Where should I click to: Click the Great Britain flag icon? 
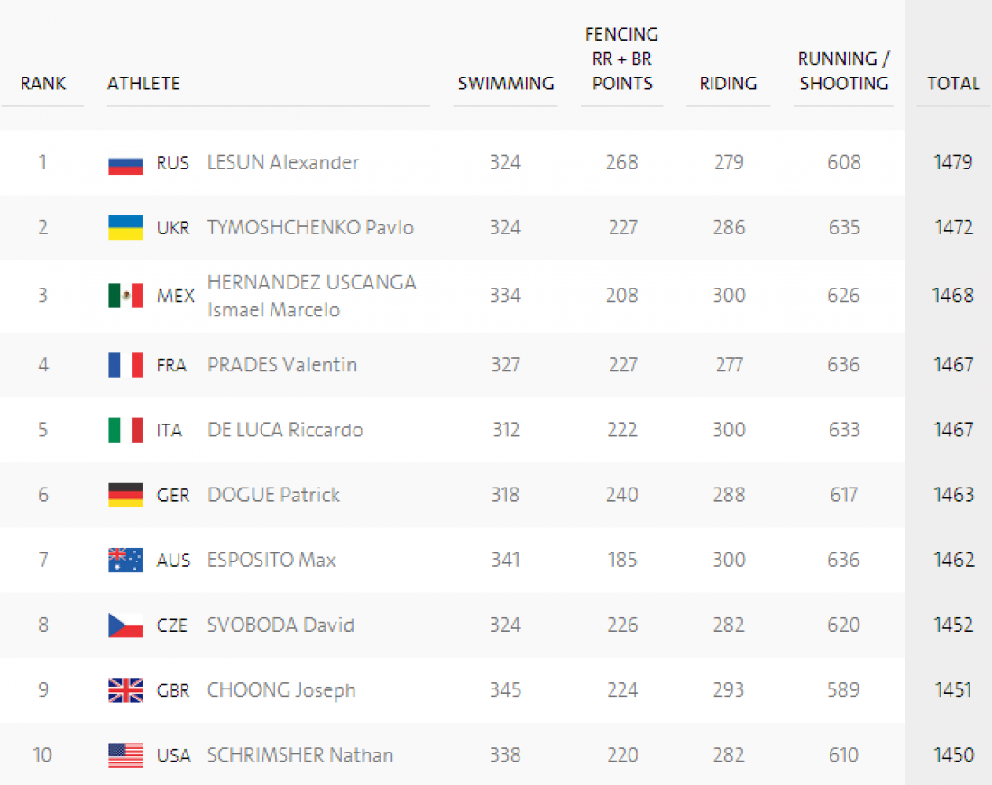tap(126, 691)
